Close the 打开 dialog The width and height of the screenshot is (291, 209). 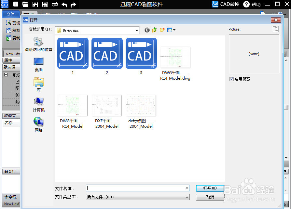coord(276,20)
